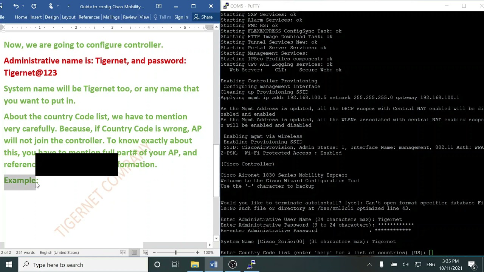Image resolution: width=484 pixels, height=272 pixels.
Task: Click the Share button
Action: [203, 17]
